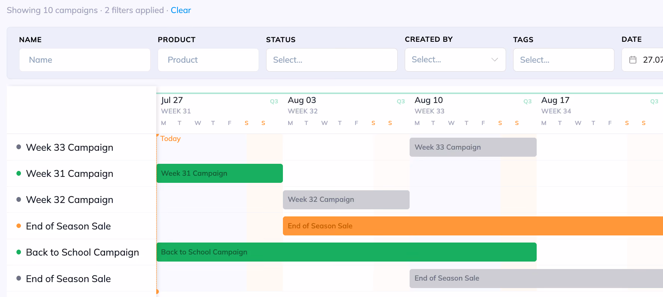
Task: Open the End of Season Sale row with gray dot
Action: tap(81, 279)
